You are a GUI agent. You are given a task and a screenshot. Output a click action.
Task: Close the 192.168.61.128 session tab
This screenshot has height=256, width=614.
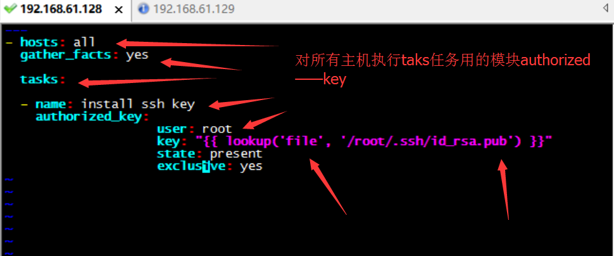118,10
